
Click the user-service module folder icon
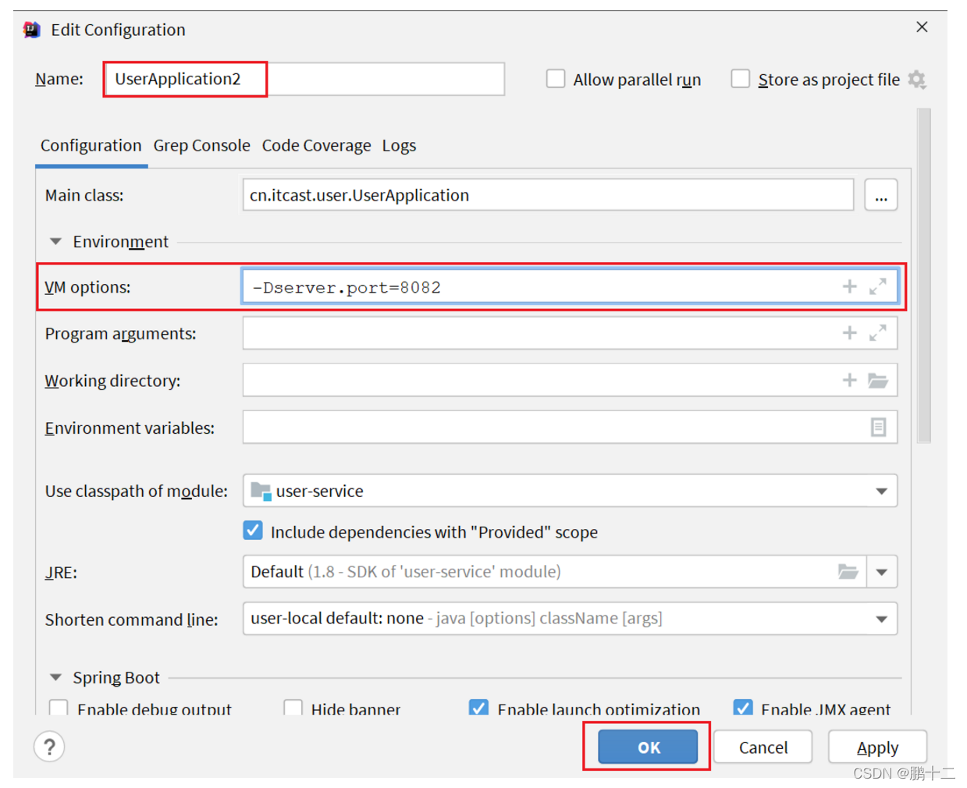coord(261,491)
